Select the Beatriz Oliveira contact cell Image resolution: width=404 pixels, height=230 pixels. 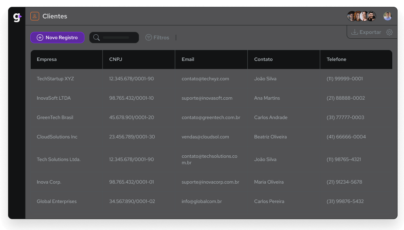(270, 137)
